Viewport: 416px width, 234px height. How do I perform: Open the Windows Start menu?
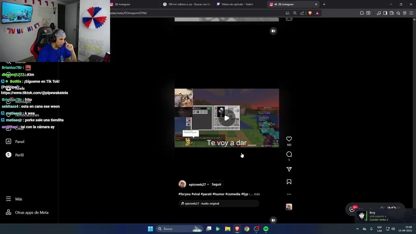pos(150,229)
